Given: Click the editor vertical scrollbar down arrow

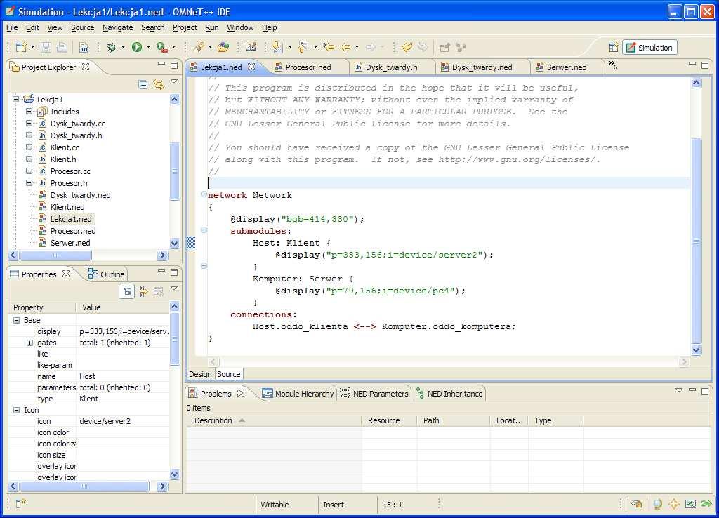Looking at the screenshot, I should pos(696,350).
